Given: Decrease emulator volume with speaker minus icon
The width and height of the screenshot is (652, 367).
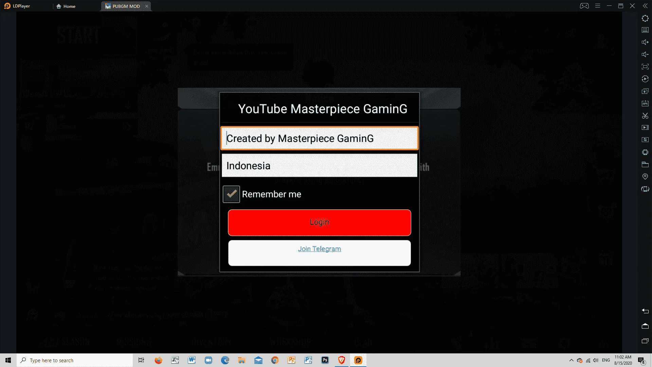Looking at the screenshot, I should 645,54.
